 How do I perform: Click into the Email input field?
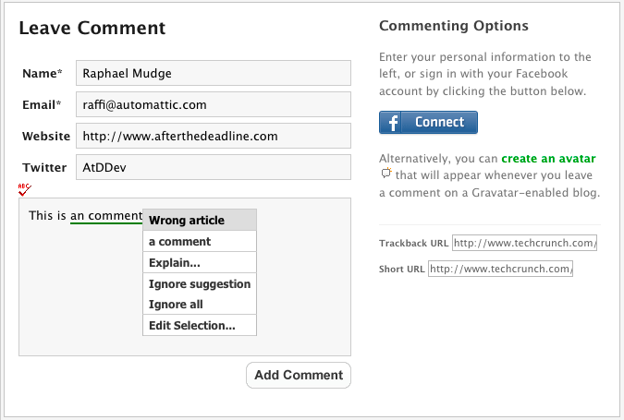click(213, 104)
